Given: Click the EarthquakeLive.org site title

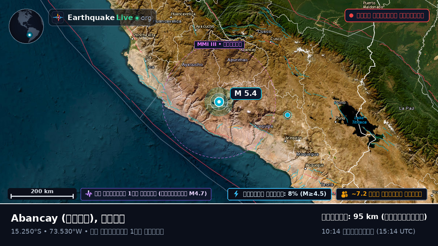Looking at the screenshot, I should click(x=109, y=18).
